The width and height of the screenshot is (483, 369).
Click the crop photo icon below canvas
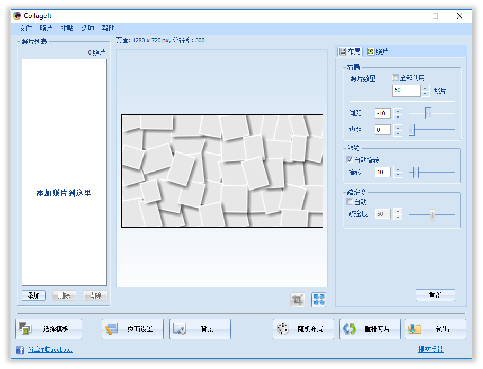coord(298,300)
